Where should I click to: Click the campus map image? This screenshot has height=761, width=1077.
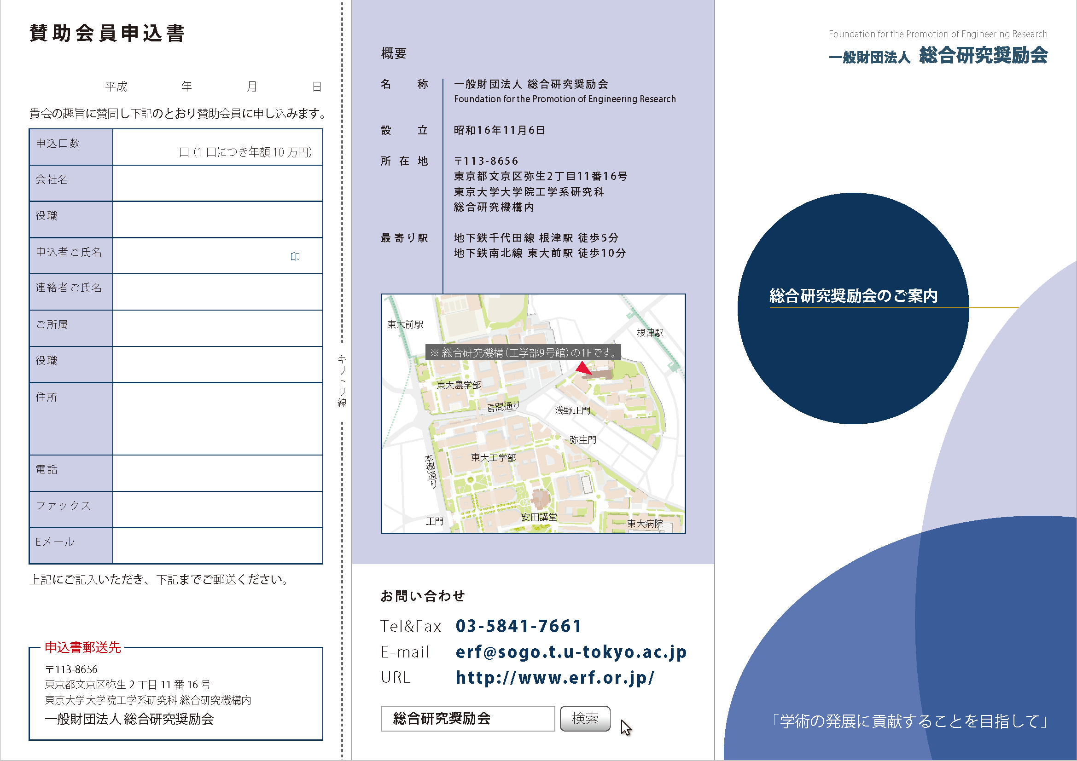pos(533,414)
